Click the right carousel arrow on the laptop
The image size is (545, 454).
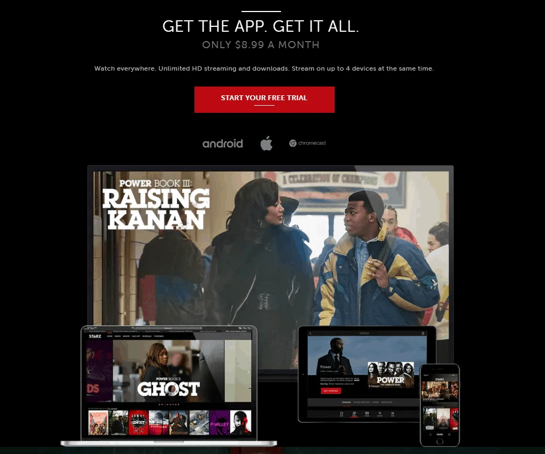pos(248,372)
